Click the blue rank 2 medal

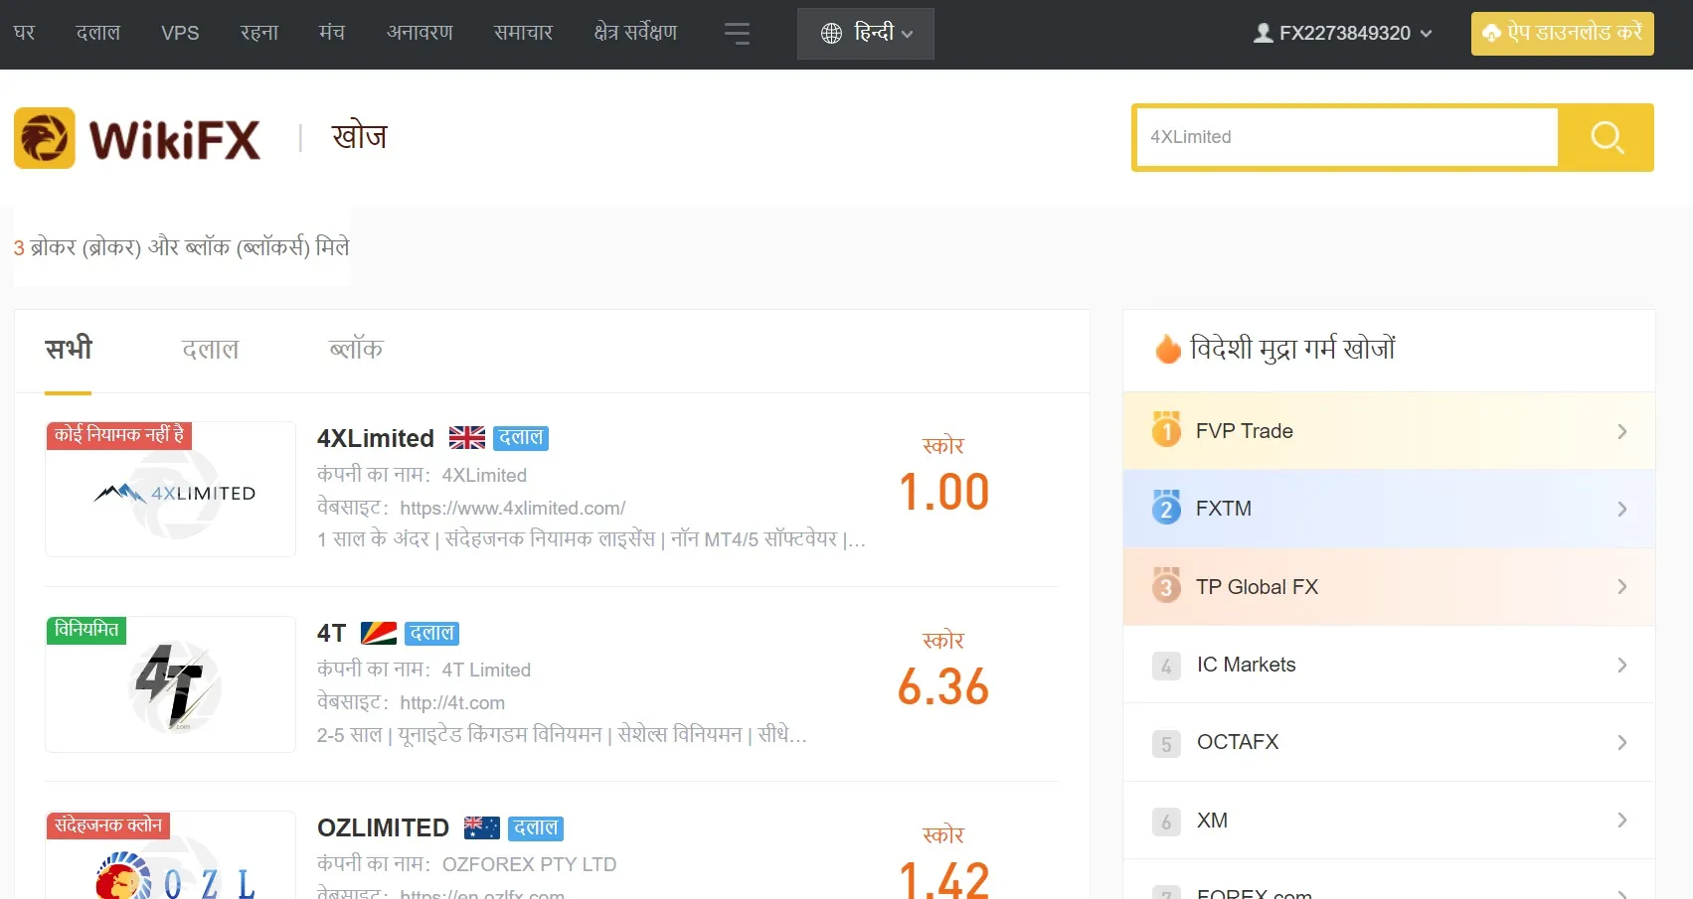[1166, 507]
